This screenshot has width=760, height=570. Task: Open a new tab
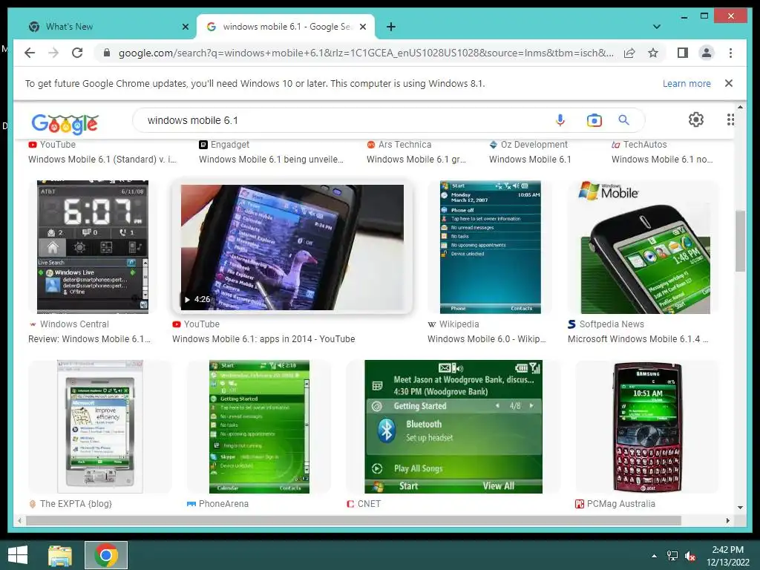[x=391, y=27]
